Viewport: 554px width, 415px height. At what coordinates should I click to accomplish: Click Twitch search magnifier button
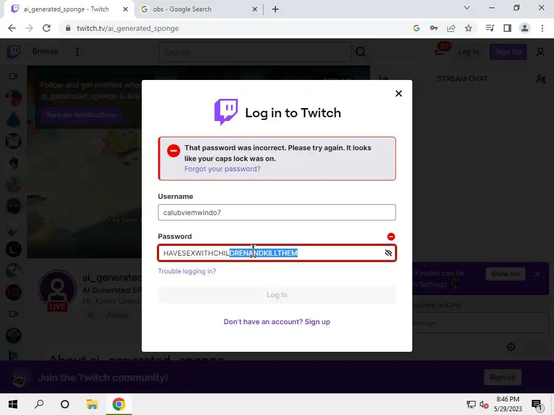coord(361,52)
